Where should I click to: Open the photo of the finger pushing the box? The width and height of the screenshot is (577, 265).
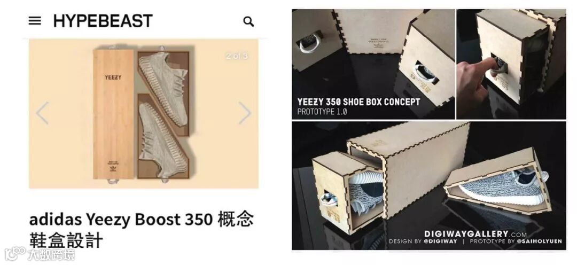coord(511,64)
